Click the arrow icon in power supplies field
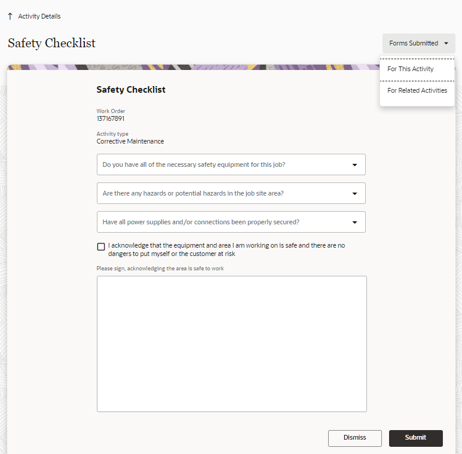This screenshot has height=454, width=462. [355, 222]
